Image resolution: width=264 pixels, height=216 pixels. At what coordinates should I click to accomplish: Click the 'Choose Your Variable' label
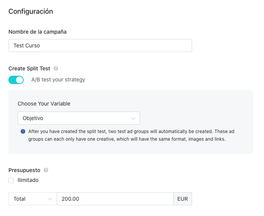(44, 104)
